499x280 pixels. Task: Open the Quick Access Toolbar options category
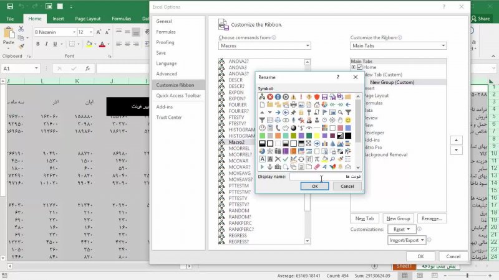[x=178, y=96]
